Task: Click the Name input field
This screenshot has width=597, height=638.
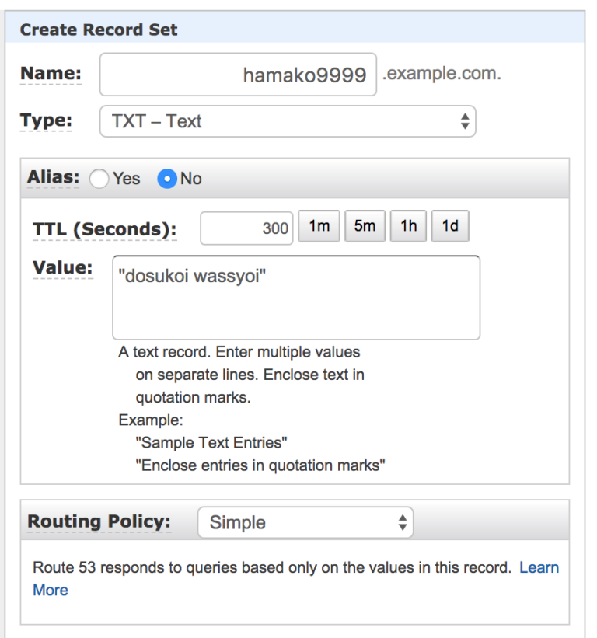Action: (238, 75)
